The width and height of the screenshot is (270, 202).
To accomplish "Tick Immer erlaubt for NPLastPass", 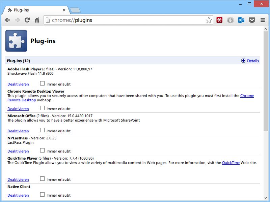I will pyautogui.click(x=42, y=150).
